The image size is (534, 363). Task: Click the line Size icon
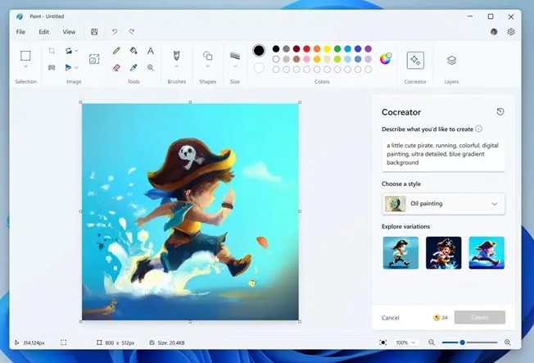pyautogui.click(x=235, y=56)
